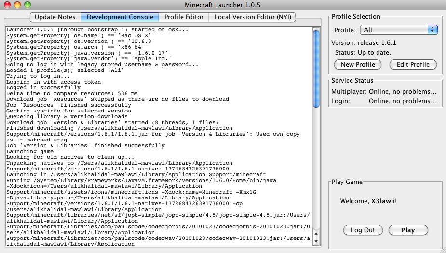Click the os.version '10.6.3' console line

click(80, 42)
